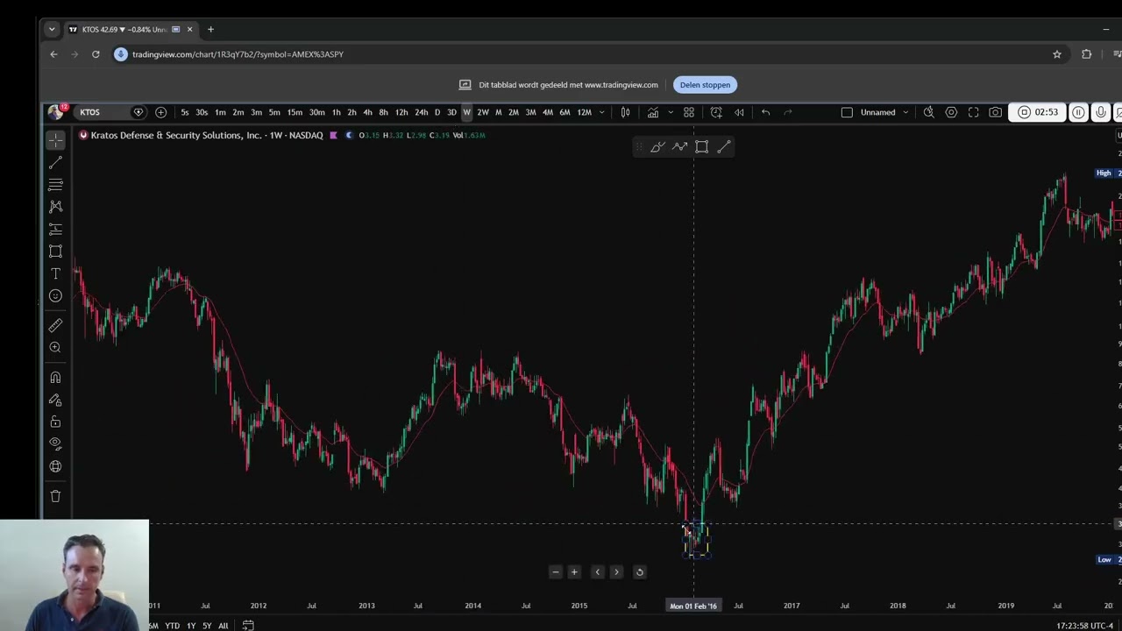Viewport: 1122px width, 631px height.
Task: Create an alert with clock icon
Action: click(716, 112)
